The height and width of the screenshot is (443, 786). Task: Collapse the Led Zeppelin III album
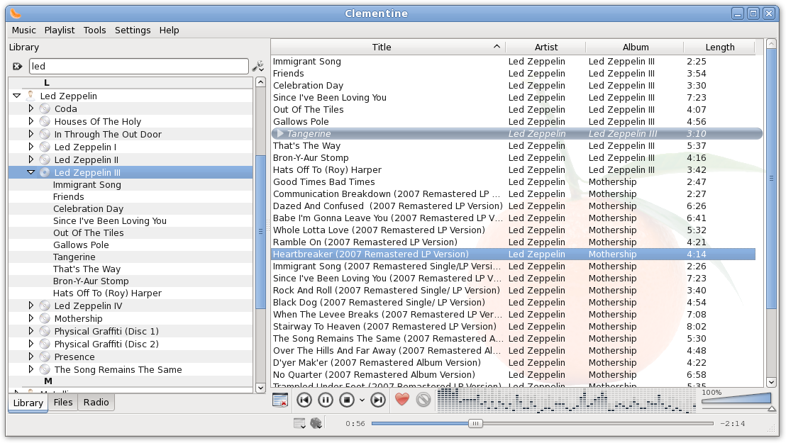pyautogui.click(x=31, y=172)
